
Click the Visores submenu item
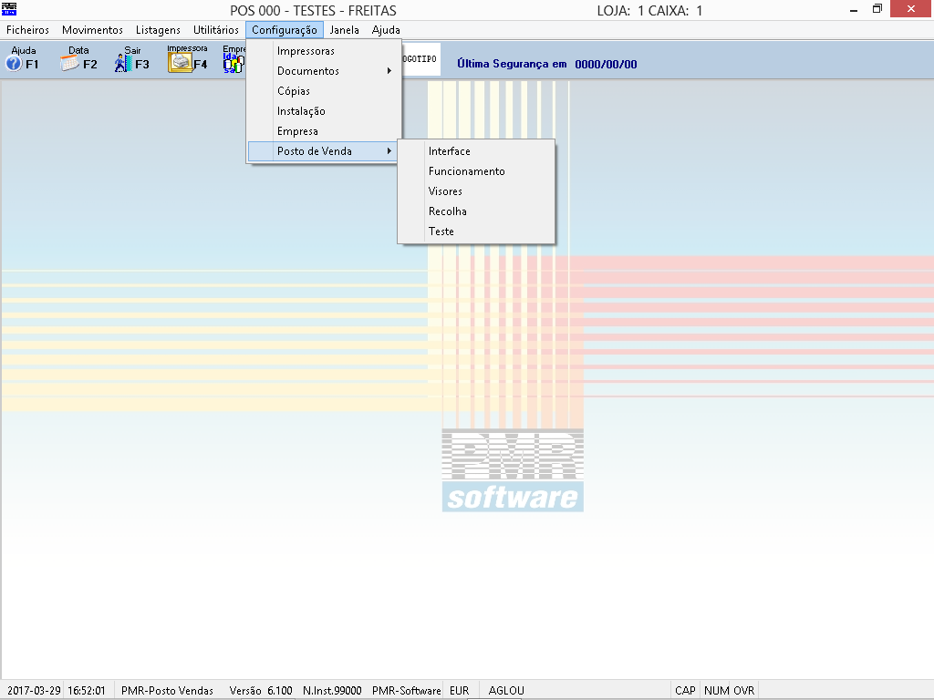click(x=445, y=191)
